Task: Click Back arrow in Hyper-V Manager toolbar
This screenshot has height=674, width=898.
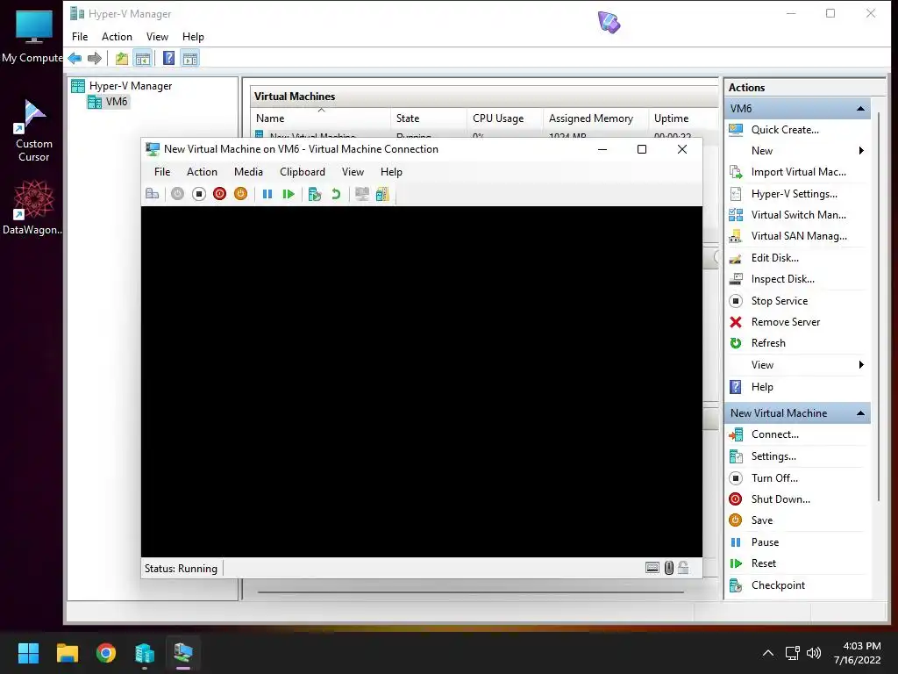Action: [75, 58]
